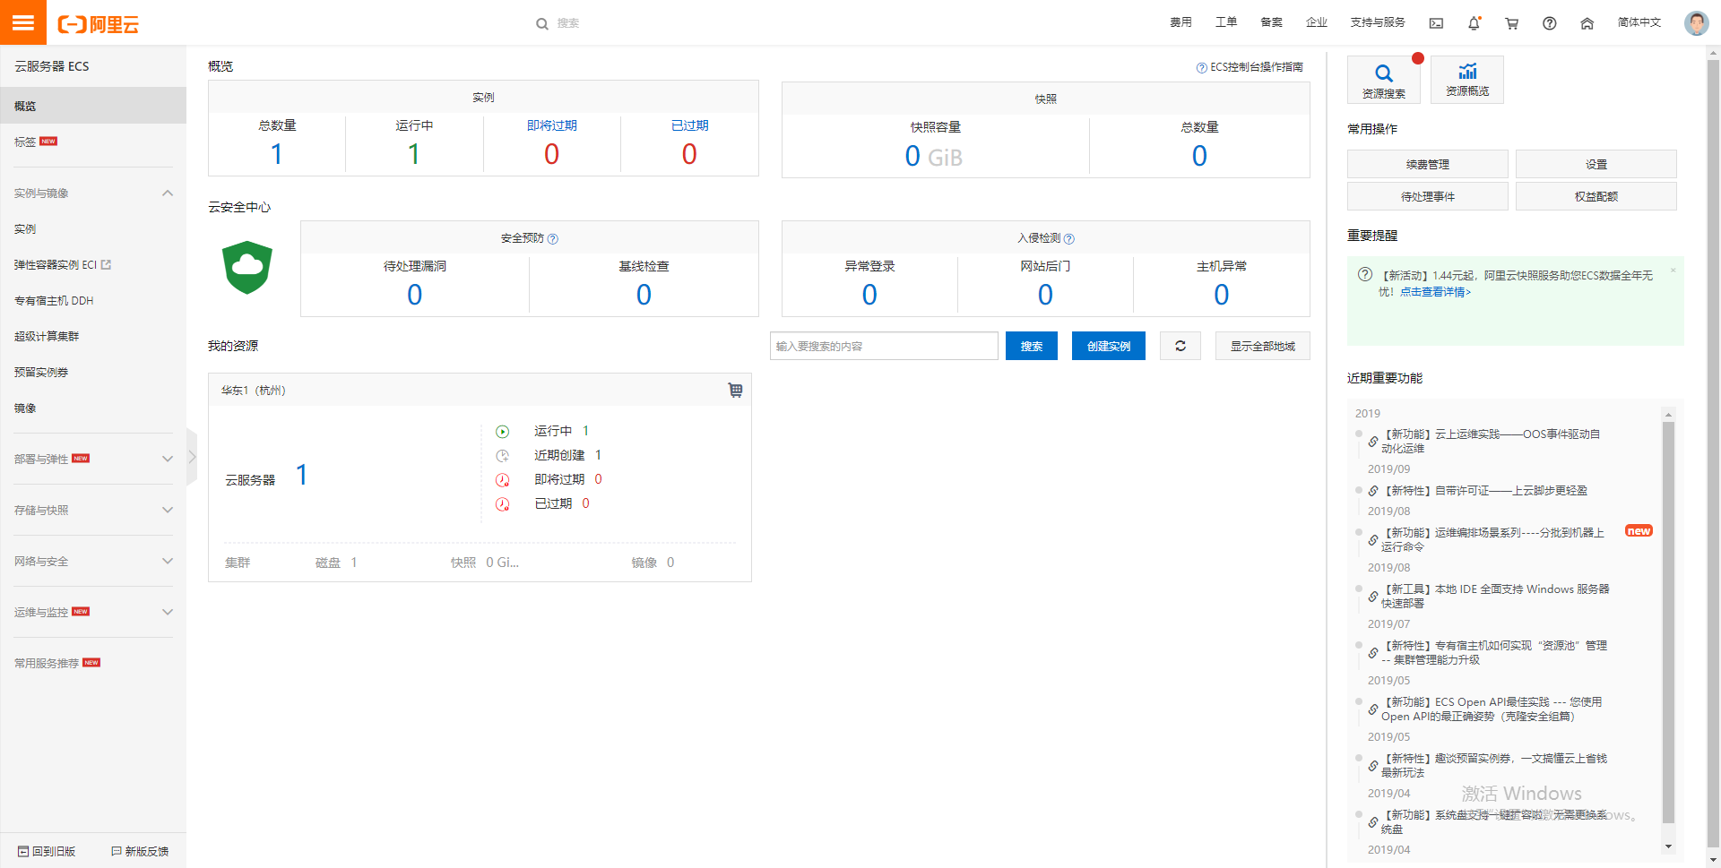The width and height of the screenshot is (1721, 868).
Task: Click the 总数量 instance count 1
Action: [x=277, y=155]
